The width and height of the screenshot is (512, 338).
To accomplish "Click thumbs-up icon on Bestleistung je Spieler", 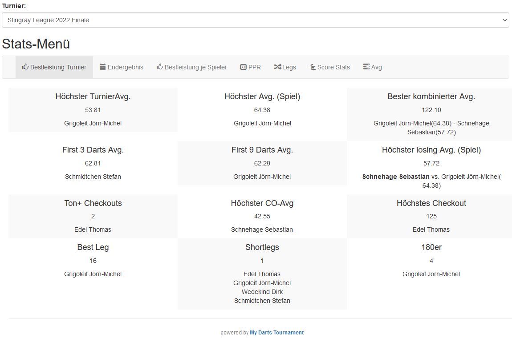I will pos(160,67).
